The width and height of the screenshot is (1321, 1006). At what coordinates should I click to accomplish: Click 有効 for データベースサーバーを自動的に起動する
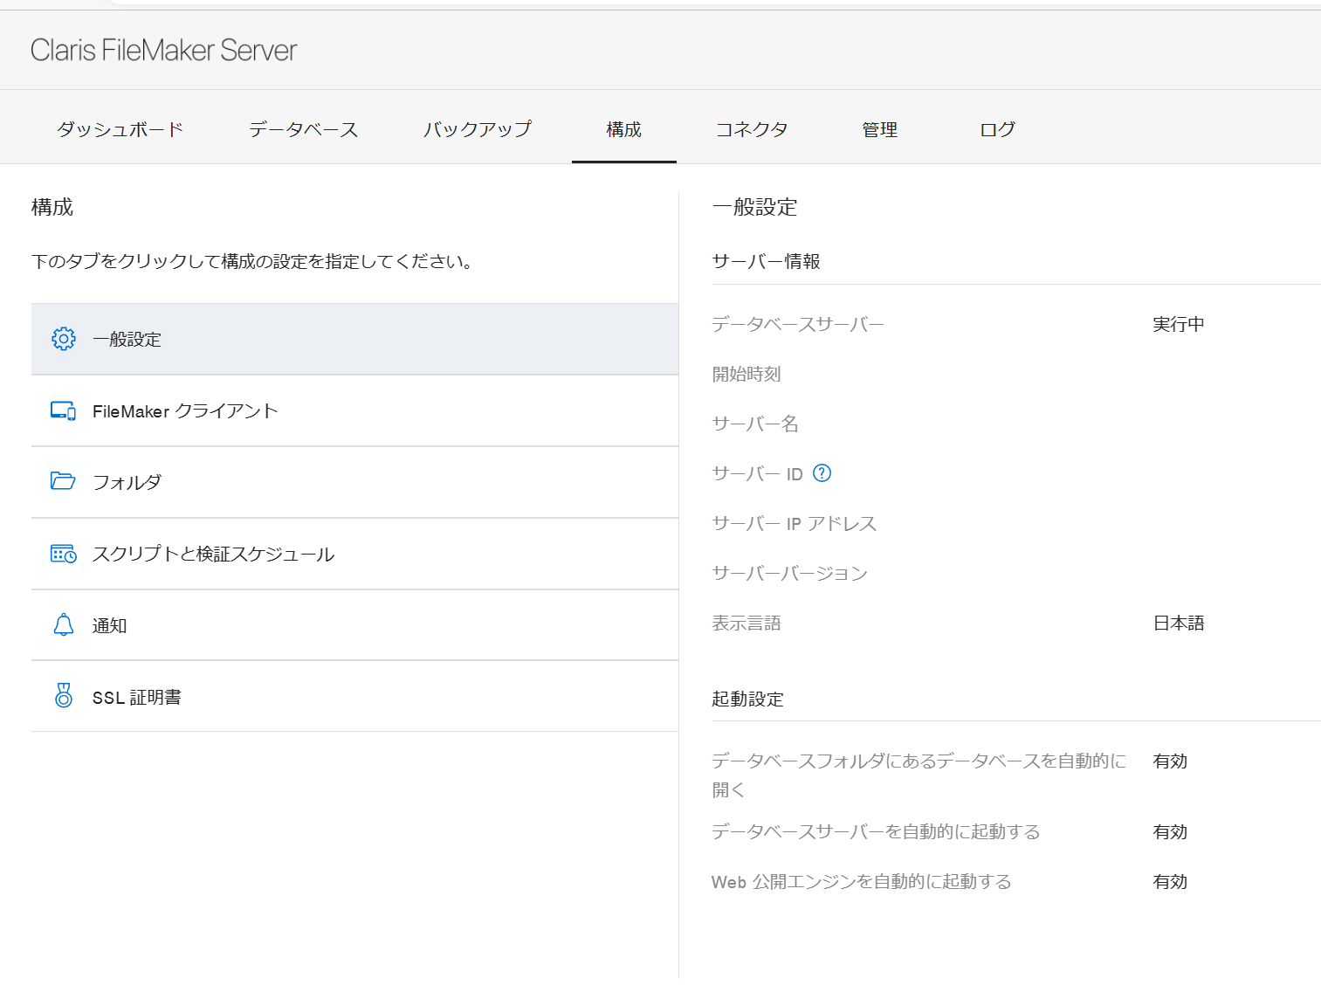coord(1169,832)
